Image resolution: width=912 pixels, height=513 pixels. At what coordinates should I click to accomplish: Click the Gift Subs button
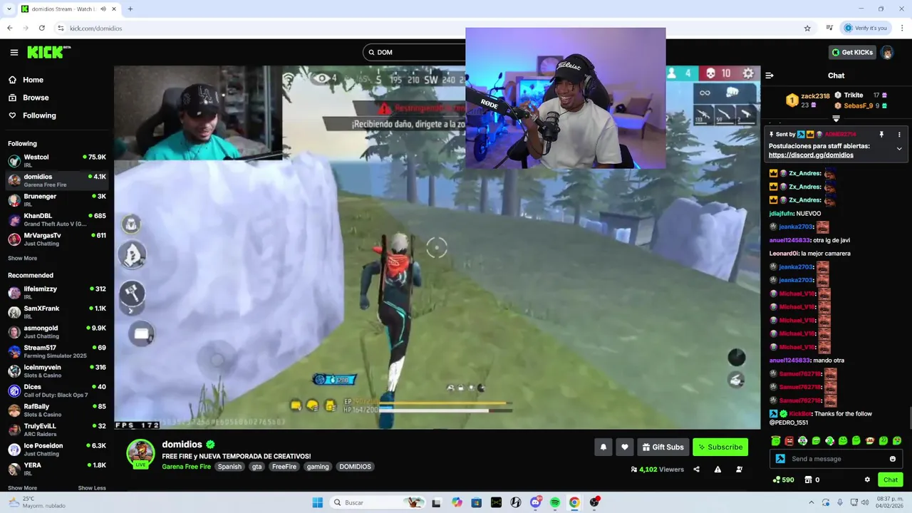coord(663,447)
